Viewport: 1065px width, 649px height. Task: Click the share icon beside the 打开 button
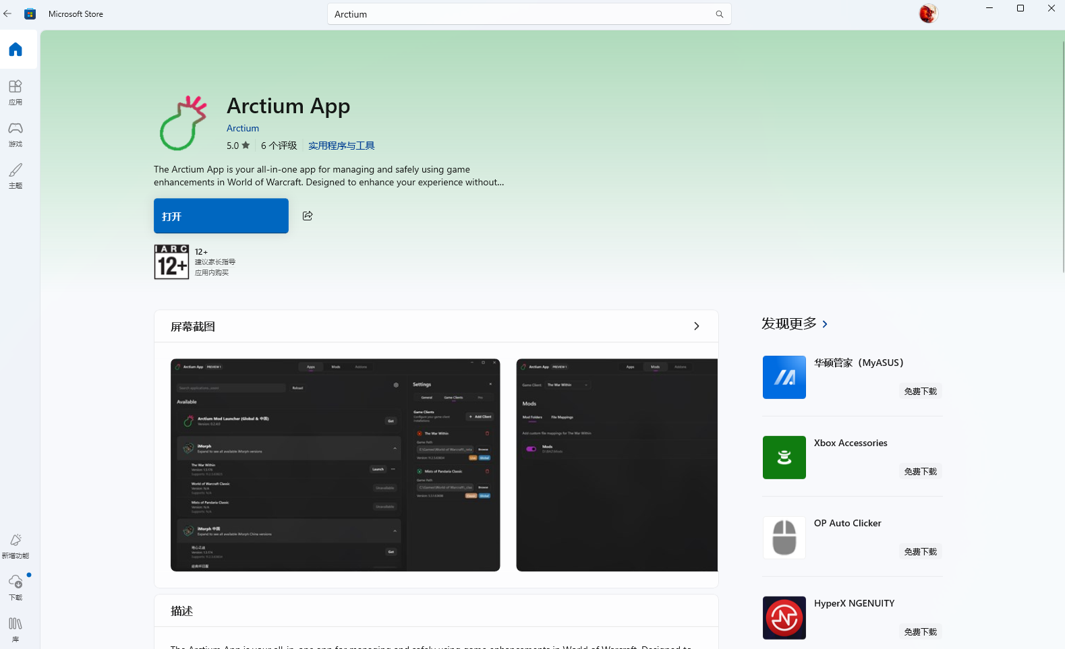308,216
